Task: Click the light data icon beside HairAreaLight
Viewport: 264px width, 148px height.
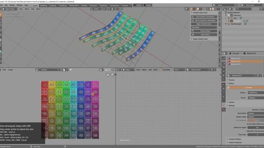Action: click(245, 24)
